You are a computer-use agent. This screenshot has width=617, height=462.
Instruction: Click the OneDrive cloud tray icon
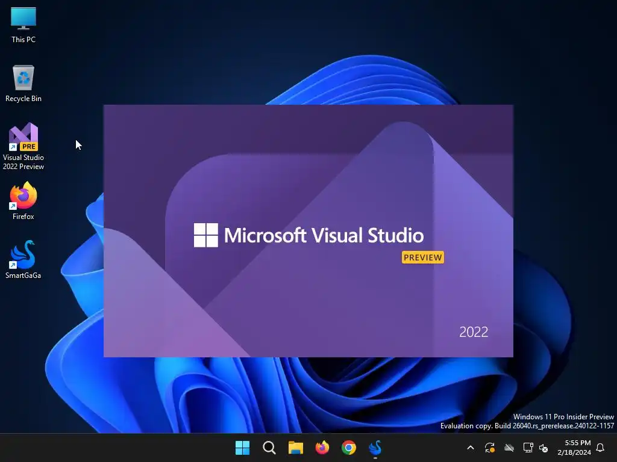[509, 448]
